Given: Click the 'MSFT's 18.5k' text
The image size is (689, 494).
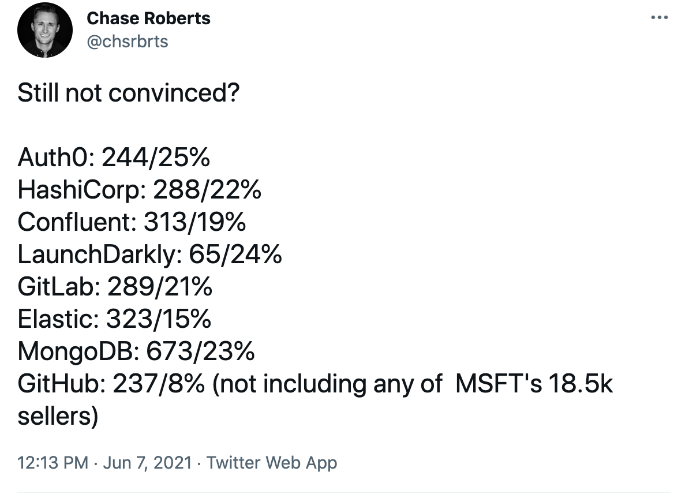Looking at the screenshot, I should [534, 384].
